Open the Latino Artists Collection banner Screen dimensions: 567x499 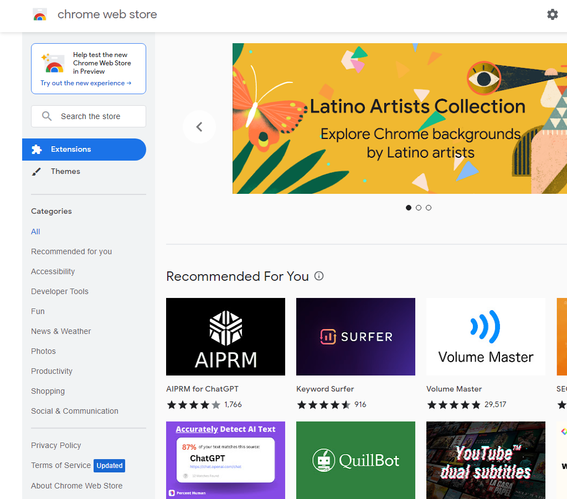coord(400,118)
